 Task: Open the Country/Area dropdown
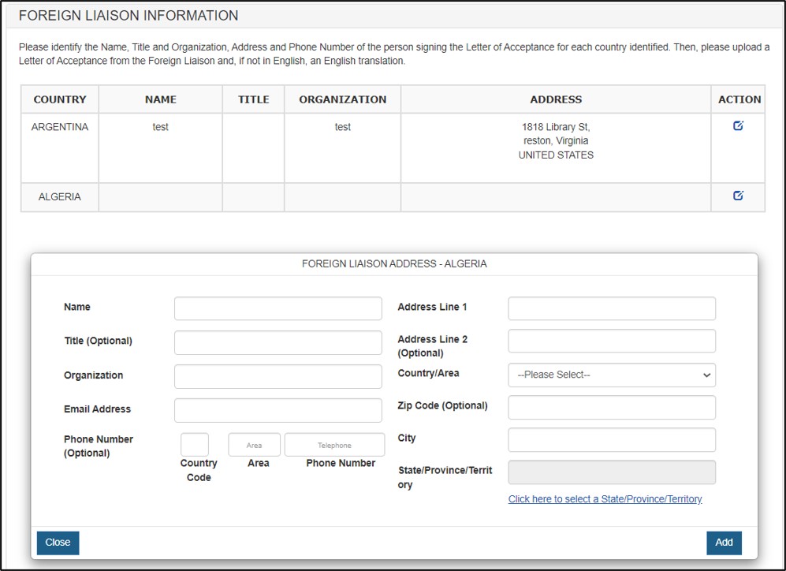click(x=612, y=375)
